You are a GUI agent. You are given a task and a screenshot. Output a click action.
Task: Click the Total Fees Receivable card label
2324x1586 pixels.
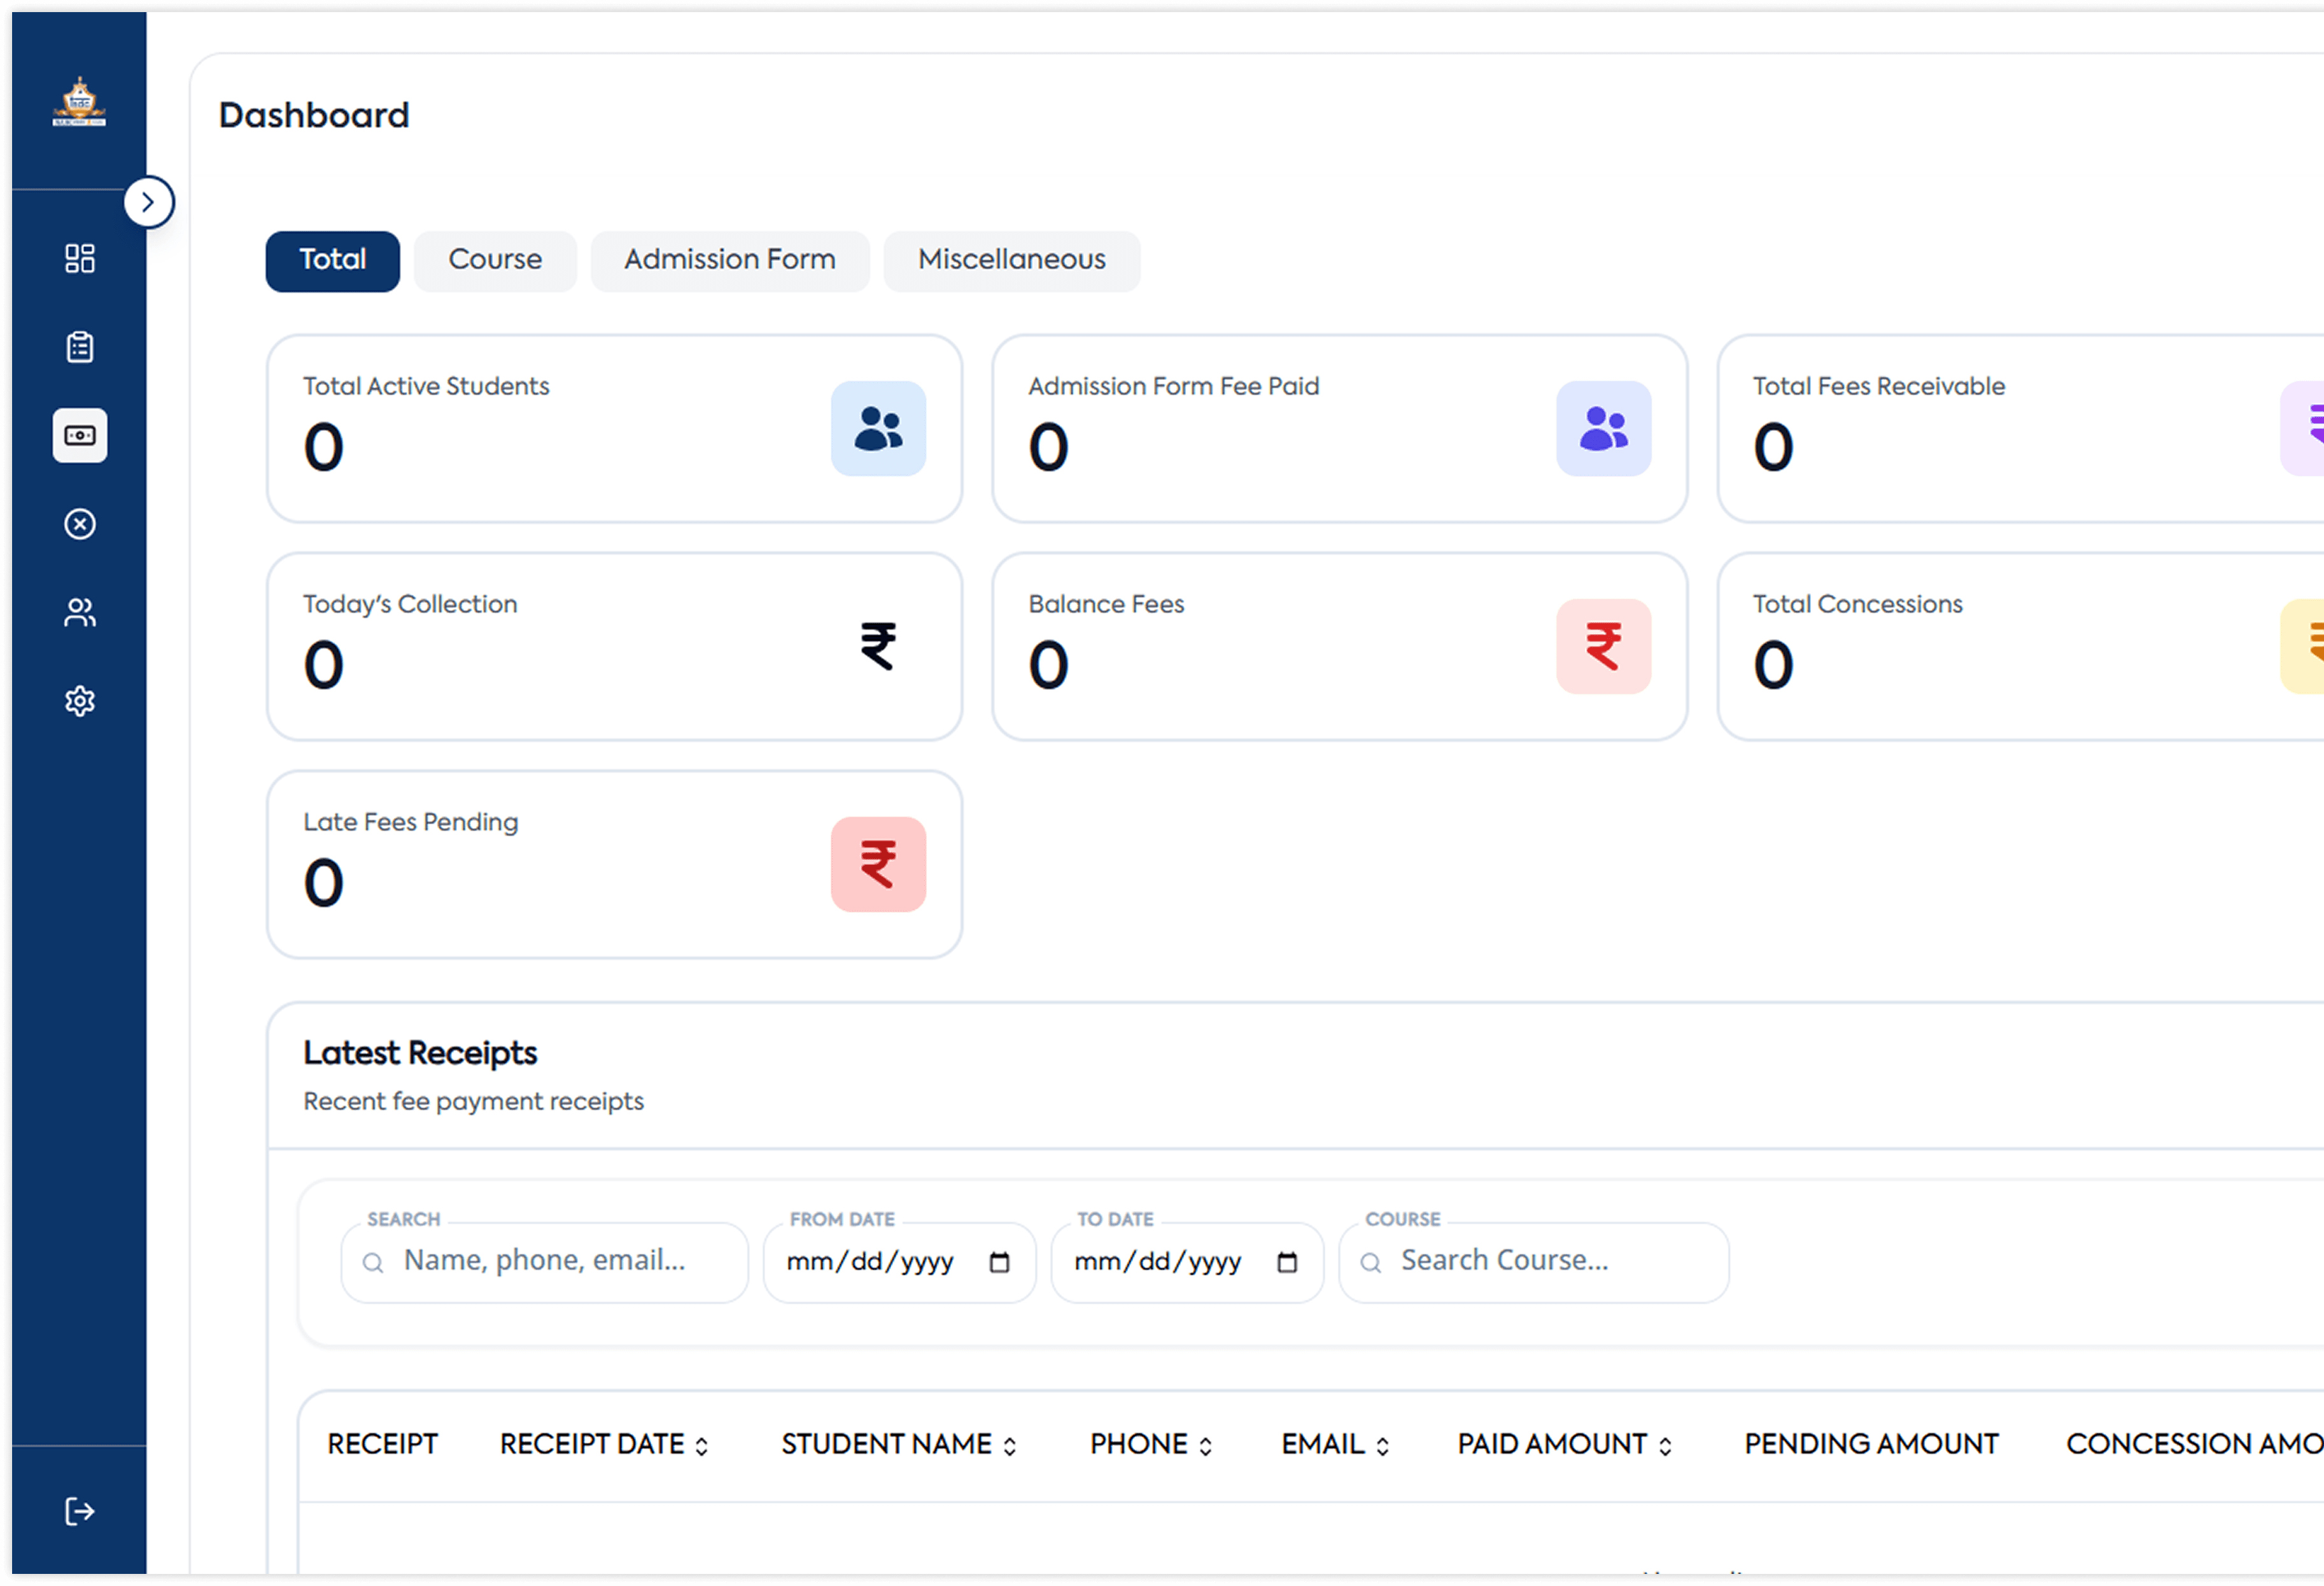click(x=1878, y=386)
